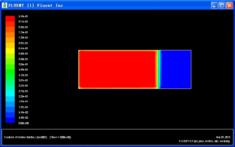Click the 0.00e+00 minimum legend label
The height and width of the screenshot is (147, 235).
[23, 123]
